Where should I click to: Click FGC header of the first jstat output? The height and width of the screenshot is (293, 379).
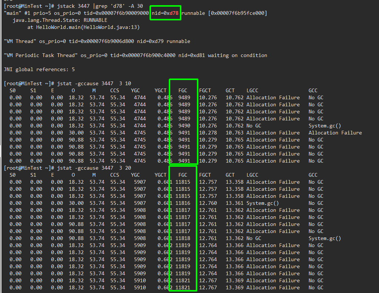point(183,90)
